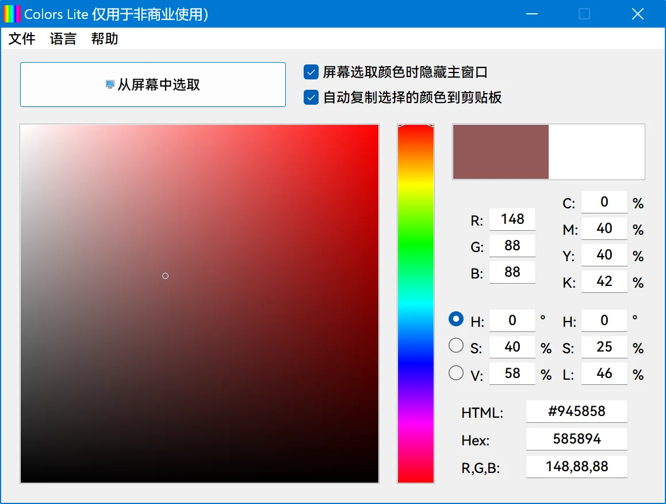This screenshot has height=504, width=666.
Task: Click the current color preview swatch
Action: 500,152
